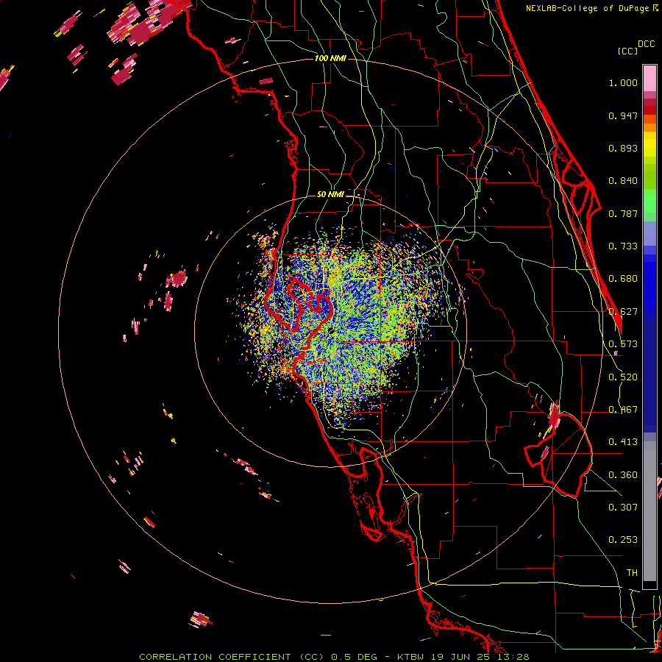Click the 0.520 color scale label
The width and height of the screenshot is (662, 662).
tap(623, 377)
